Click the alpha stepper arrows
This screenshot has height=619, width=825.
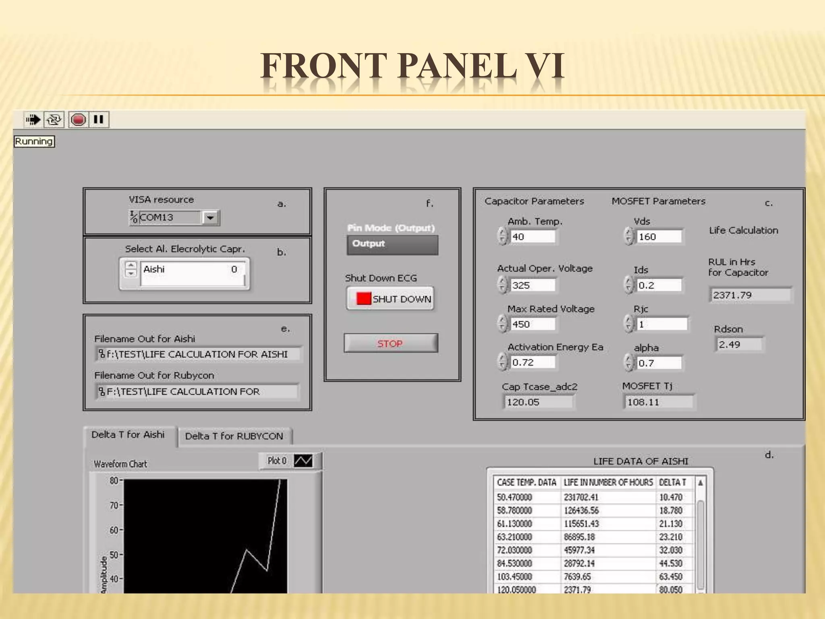pyautogui.click(x=629, y=362)
